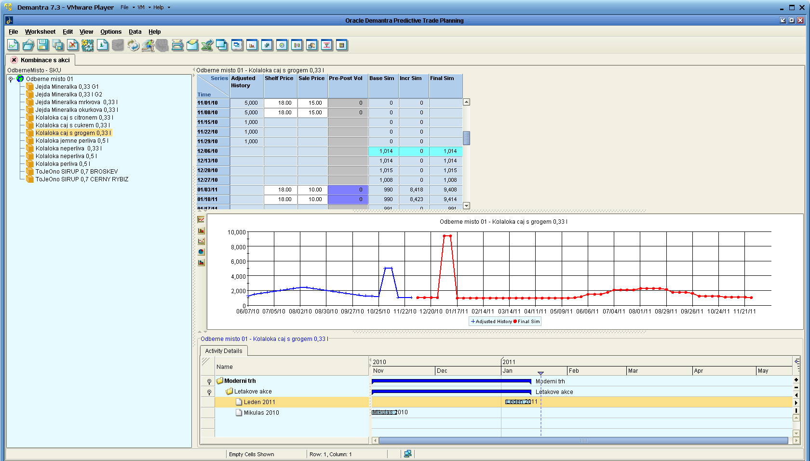Select ToJeOno SIRUP 0,7 BROSKEV item
Image resolution: width=810 pixels, height=461 pixels.
(x=77, y=172)
